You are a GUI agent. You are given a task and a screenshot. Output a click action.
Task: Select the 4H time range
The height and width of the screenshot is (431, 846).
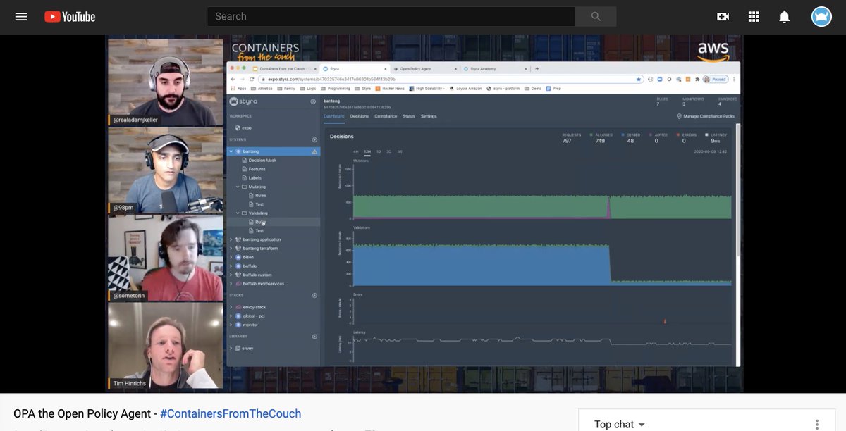pos(356,151)
